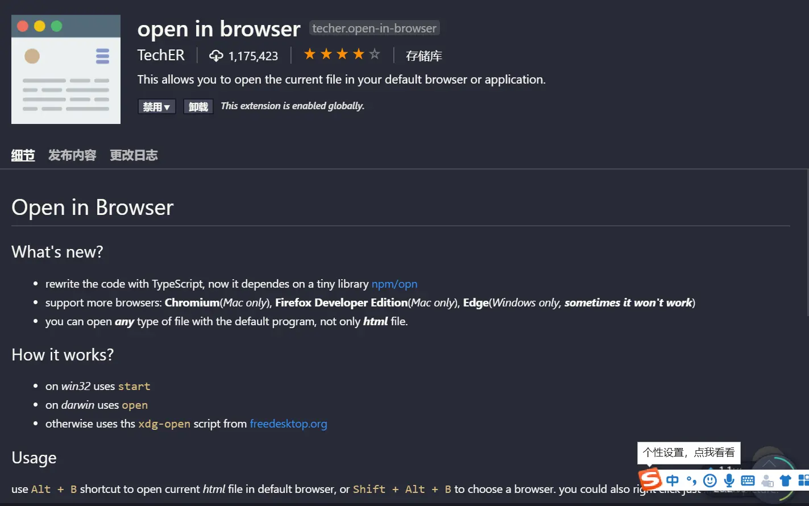Viewport: 809px width, 506px height.
Task: Click the first rating star
Action: 310,54
